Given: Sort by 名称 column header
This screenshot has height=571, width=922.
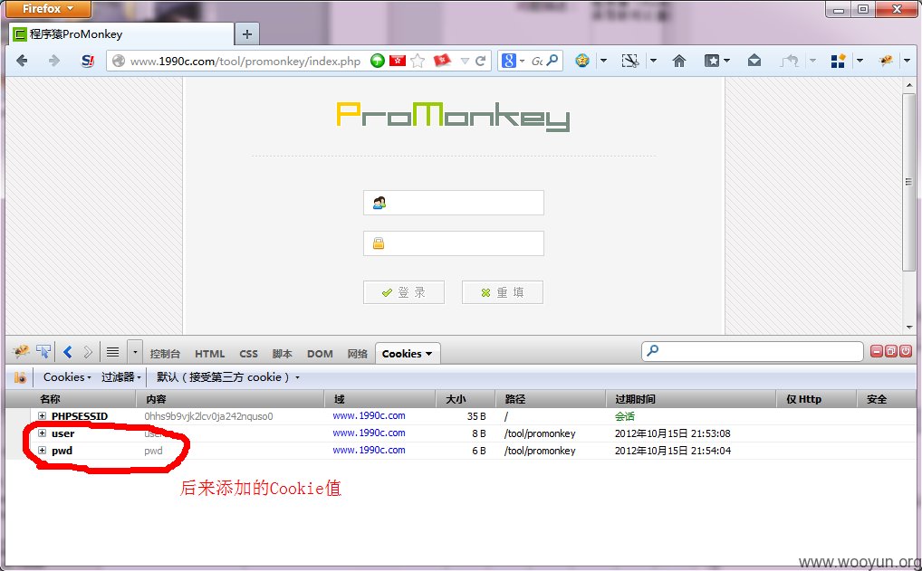Looking at the screenshot, I should click(82, 399).
